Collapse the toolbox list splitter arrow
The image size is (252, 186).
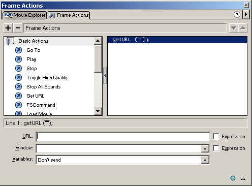click(105, 76)
